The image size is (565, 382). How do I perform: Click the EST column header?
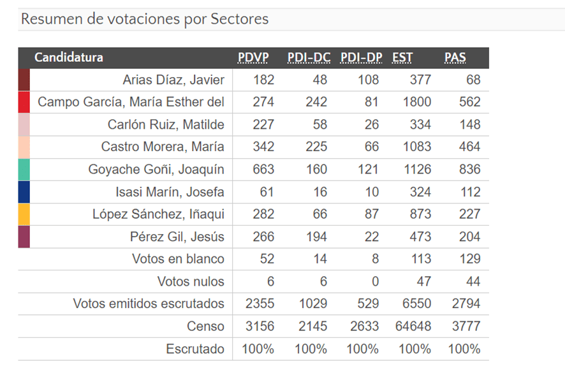tap(402, 57)
